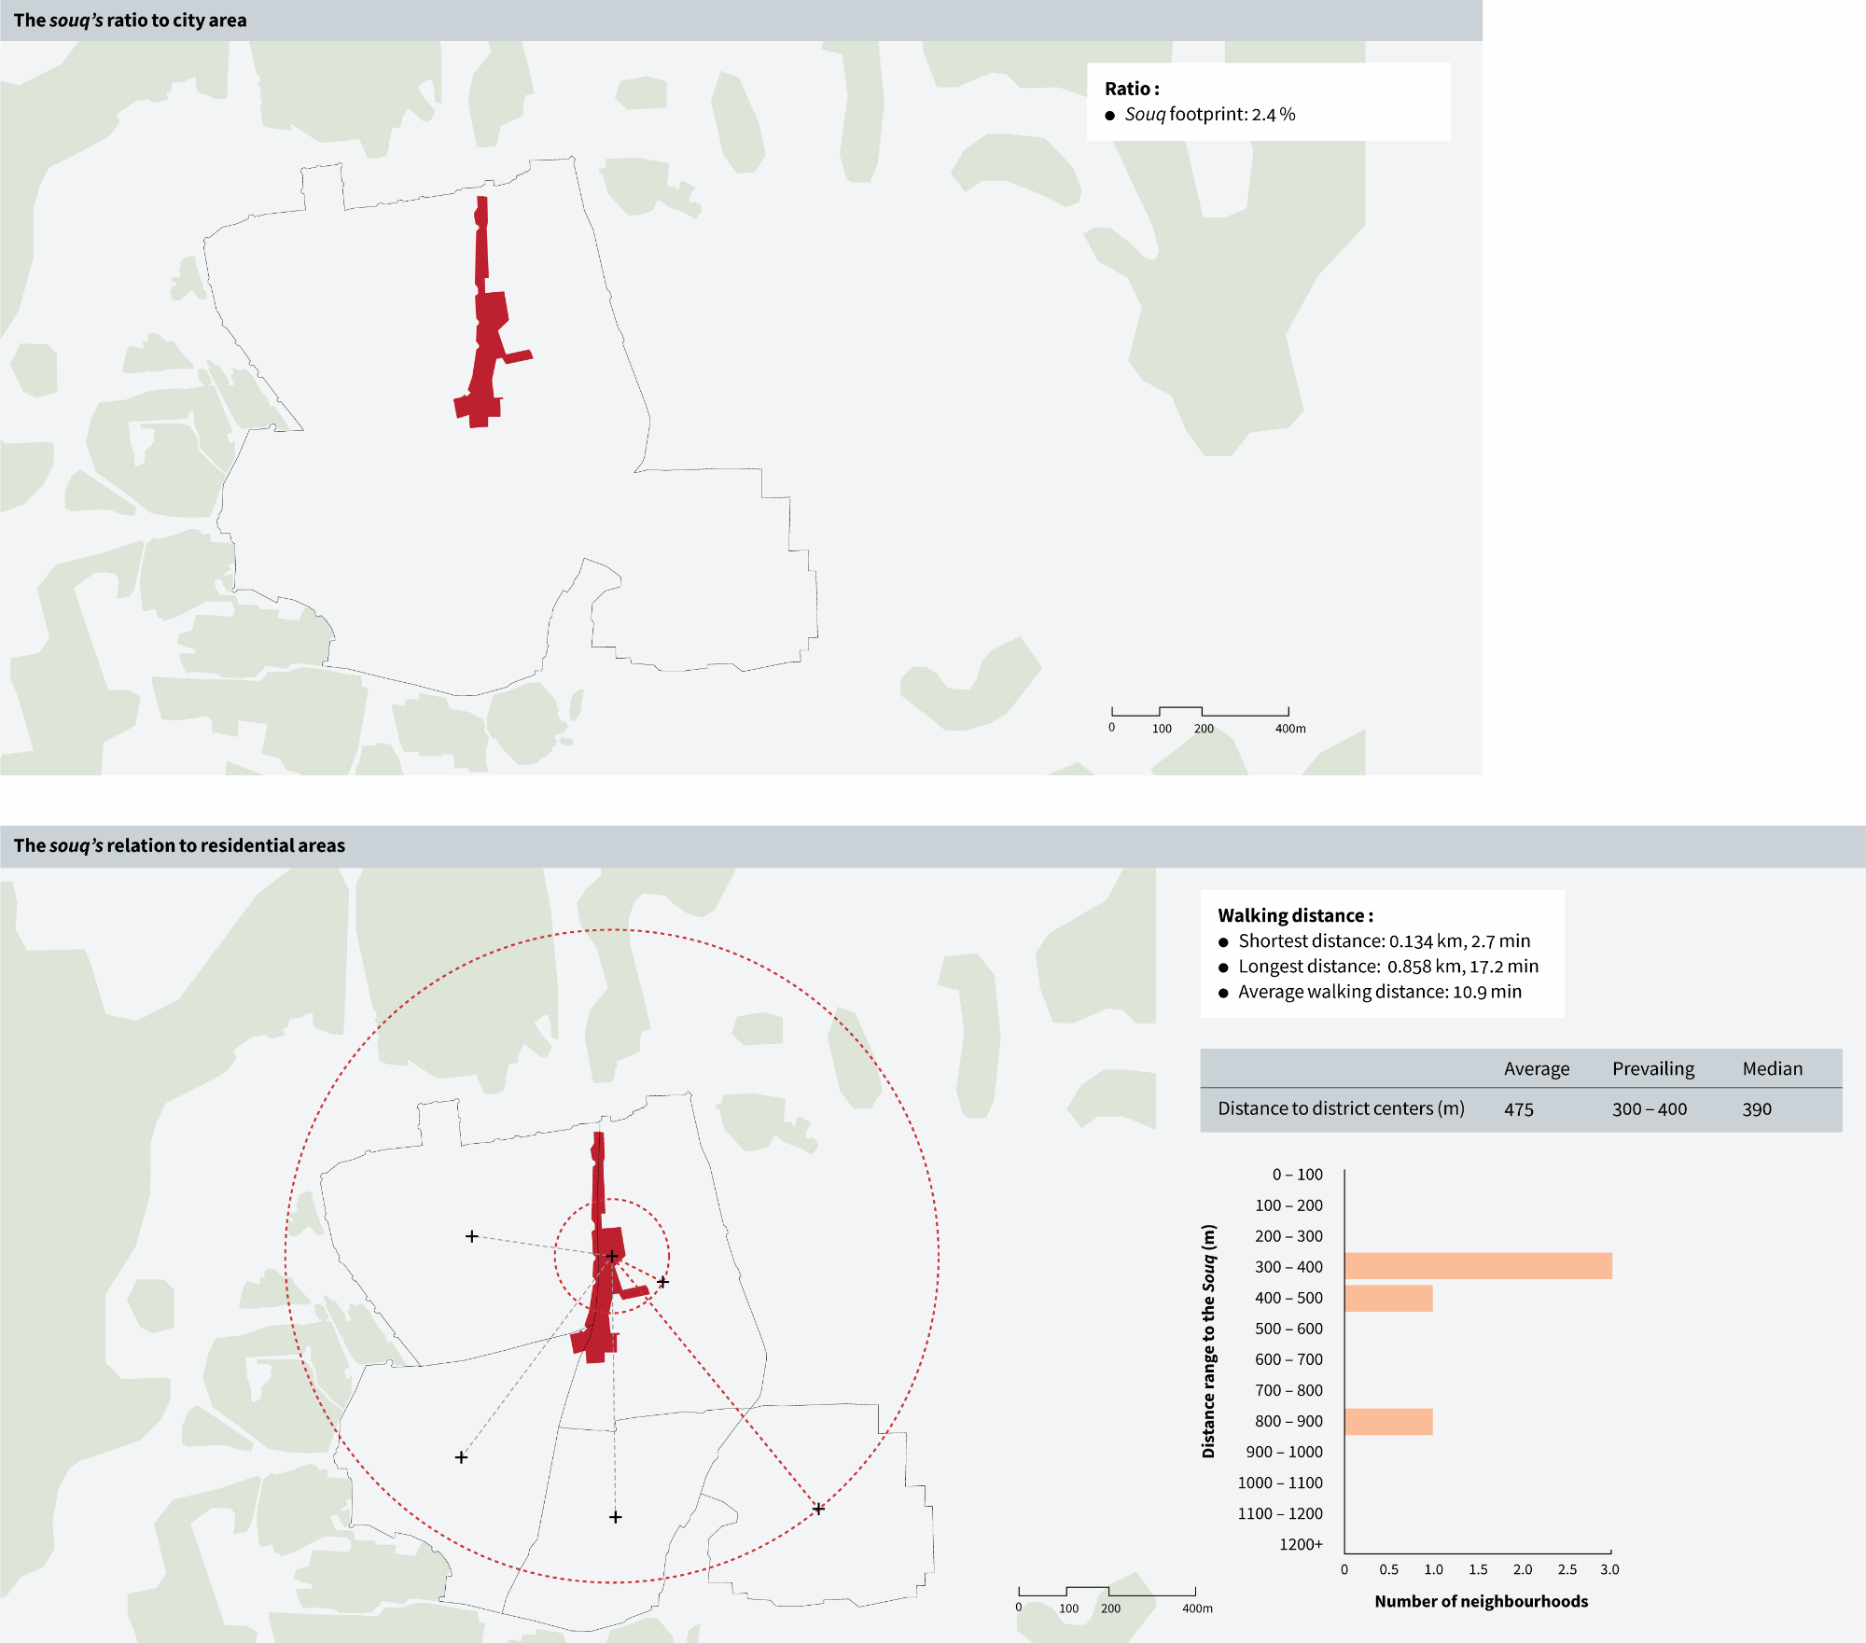Click the Median column header
This screenshot has height=1643, width=1866.
click(x=1772, y=1068)
